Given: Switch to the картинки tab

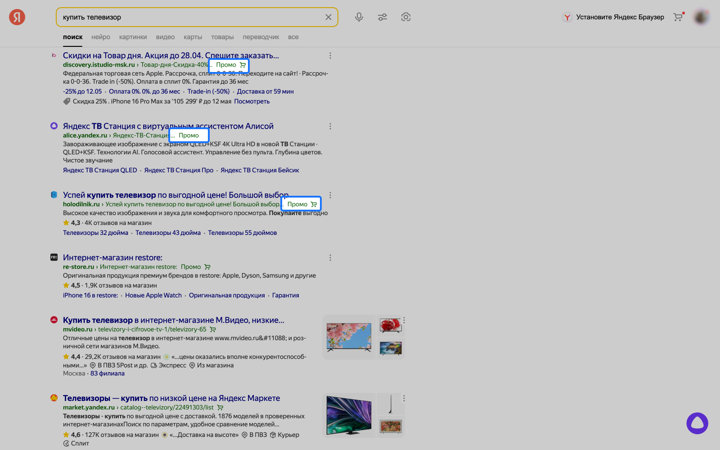Looking at the screenshot, I should point(133,37).
